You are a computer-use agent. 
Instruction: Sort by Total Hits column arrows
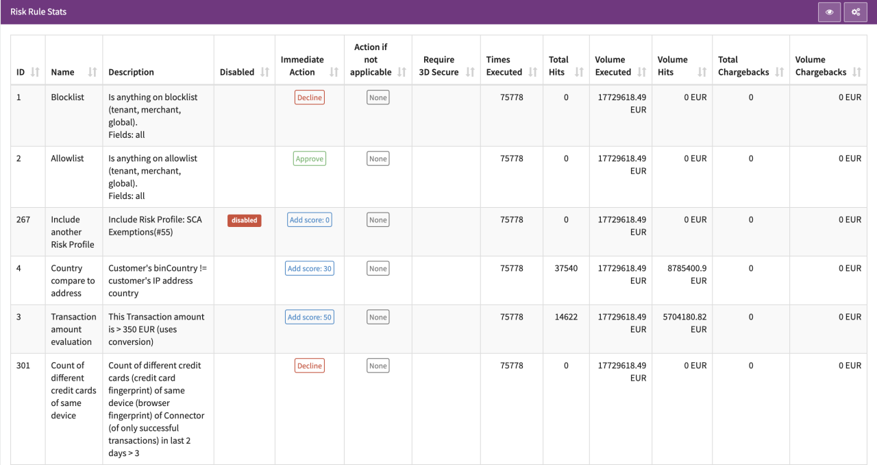(579, 72)
